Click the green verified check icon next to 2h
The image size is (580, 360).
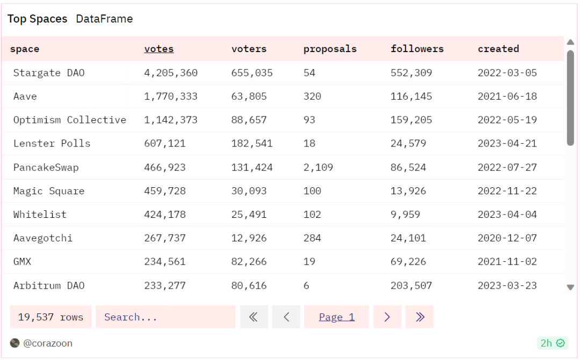point(561,343)
